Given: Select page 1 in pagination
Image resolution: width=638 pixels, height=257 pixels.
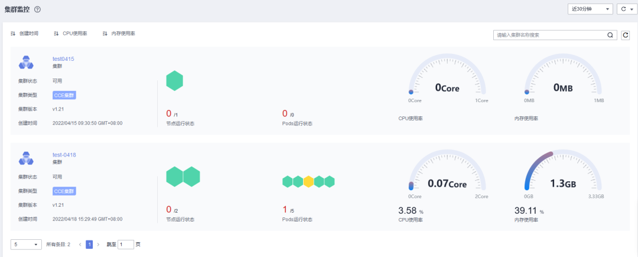Looking at the screenshot, I should point(90,245).
